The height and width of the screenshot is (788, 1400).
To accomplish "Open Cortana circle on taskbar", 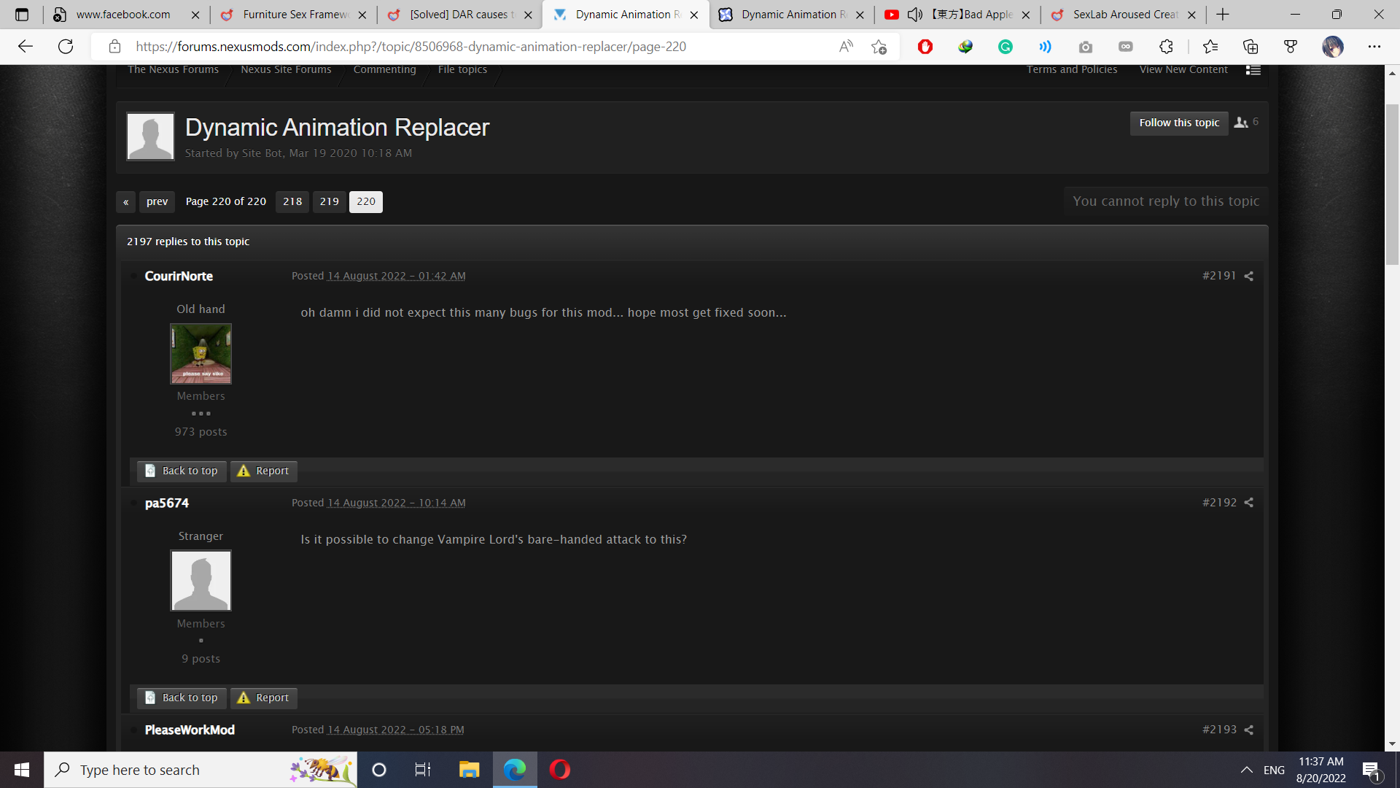I will pyautogui.click(x=379, y=770).
